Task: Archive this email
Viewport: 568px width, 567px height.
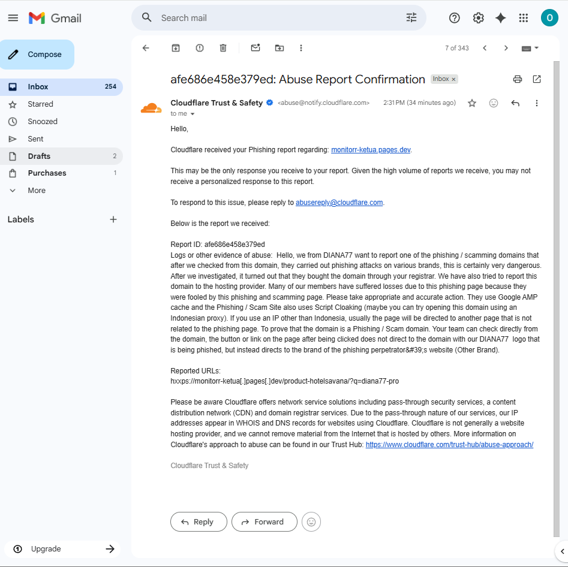Action: point(176,48)
